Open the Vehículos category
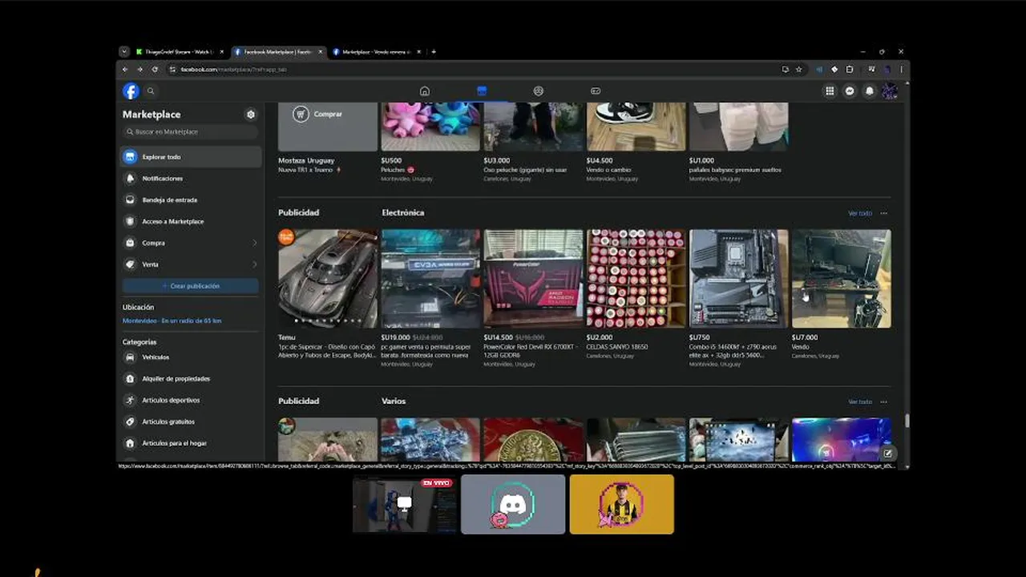Viewport: 1026px width, 577px height. [192, 357]
